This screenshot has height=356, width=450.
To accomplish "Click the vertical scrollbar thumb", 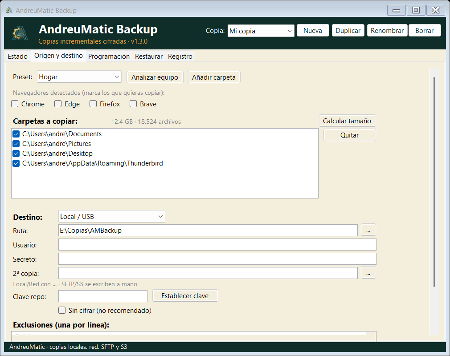I will coord(434,182).
